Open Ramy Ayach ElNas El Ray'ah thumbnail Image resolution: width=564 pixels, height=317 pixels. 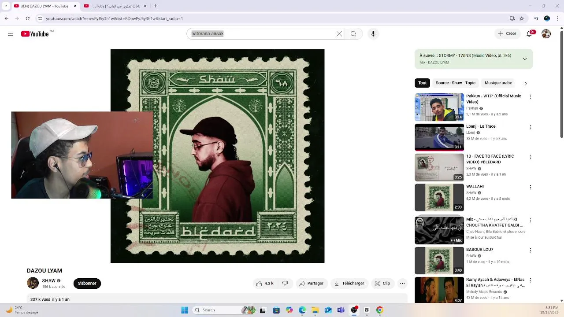coord(439,290)
